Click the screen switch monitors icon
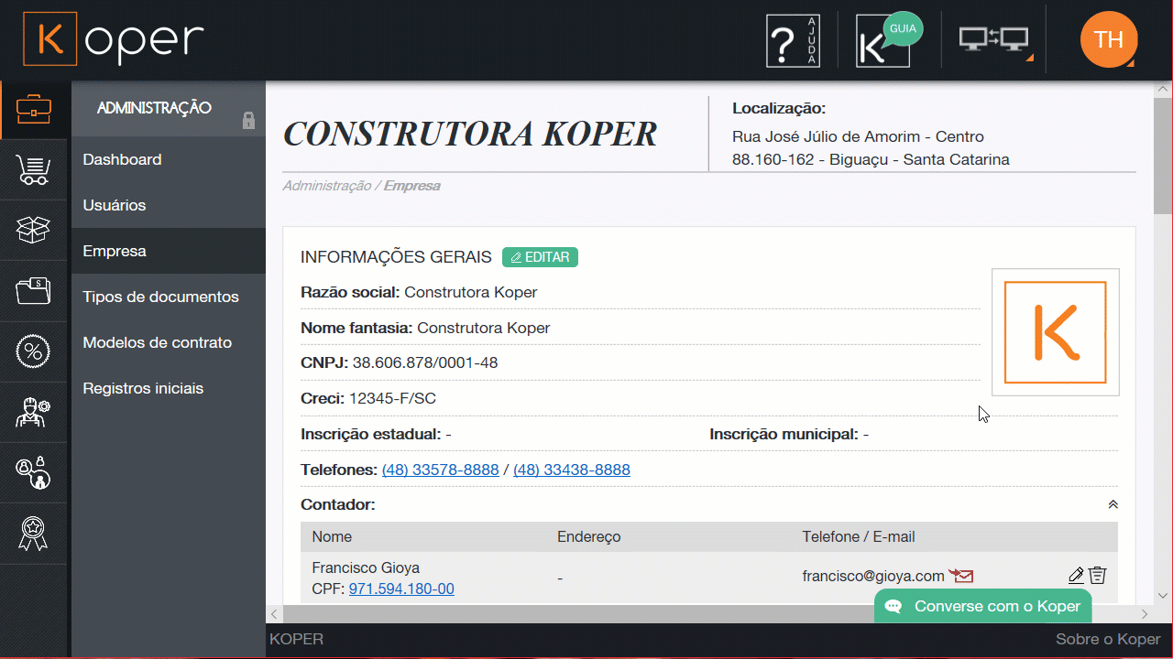 (x=993, y=41)
